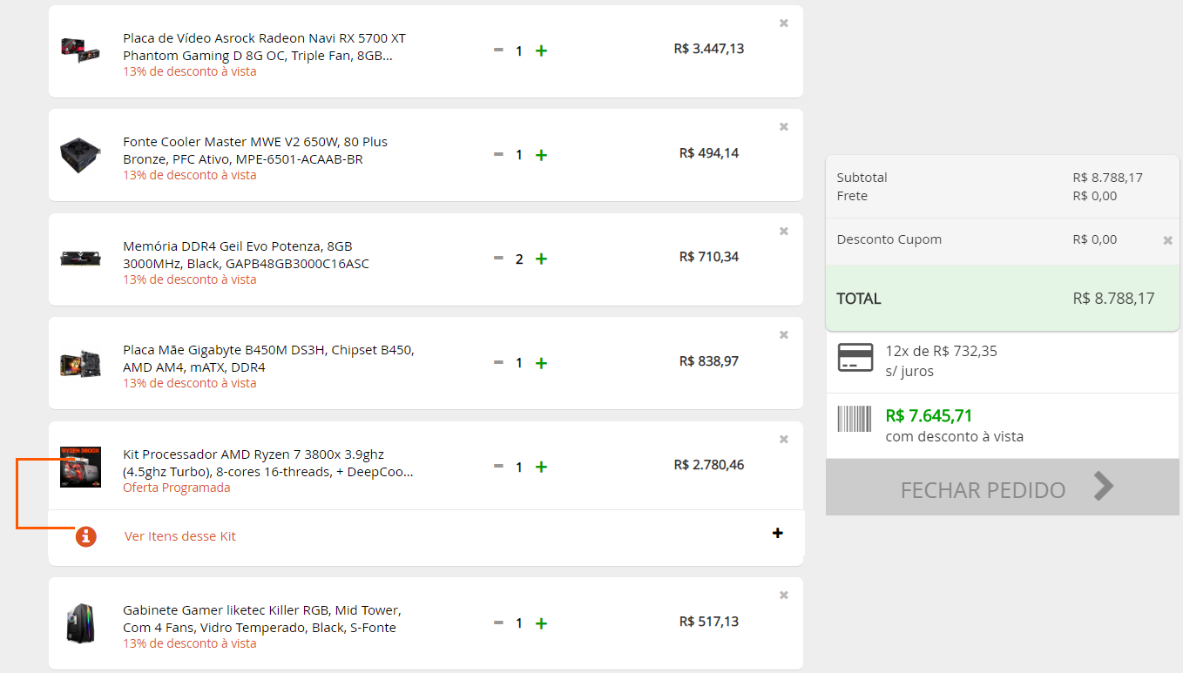Increase quantity of Cooler Master power supply
This screenshot has width=1183, height=673.
point(541,154)
